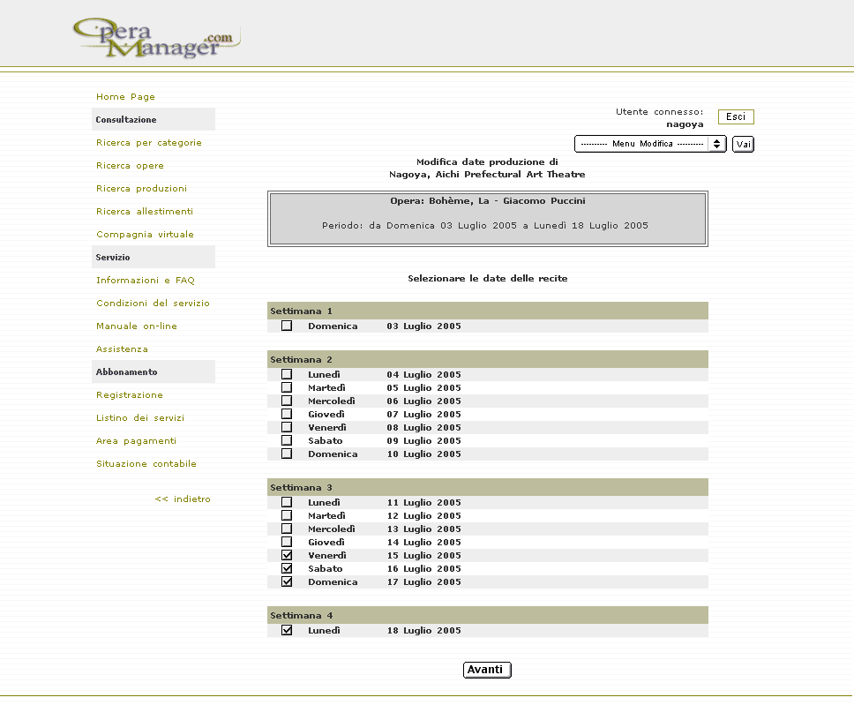The image size is (854, 705).
Task: Open Informazioni e FAQ
Action: (x=145, y=281)
